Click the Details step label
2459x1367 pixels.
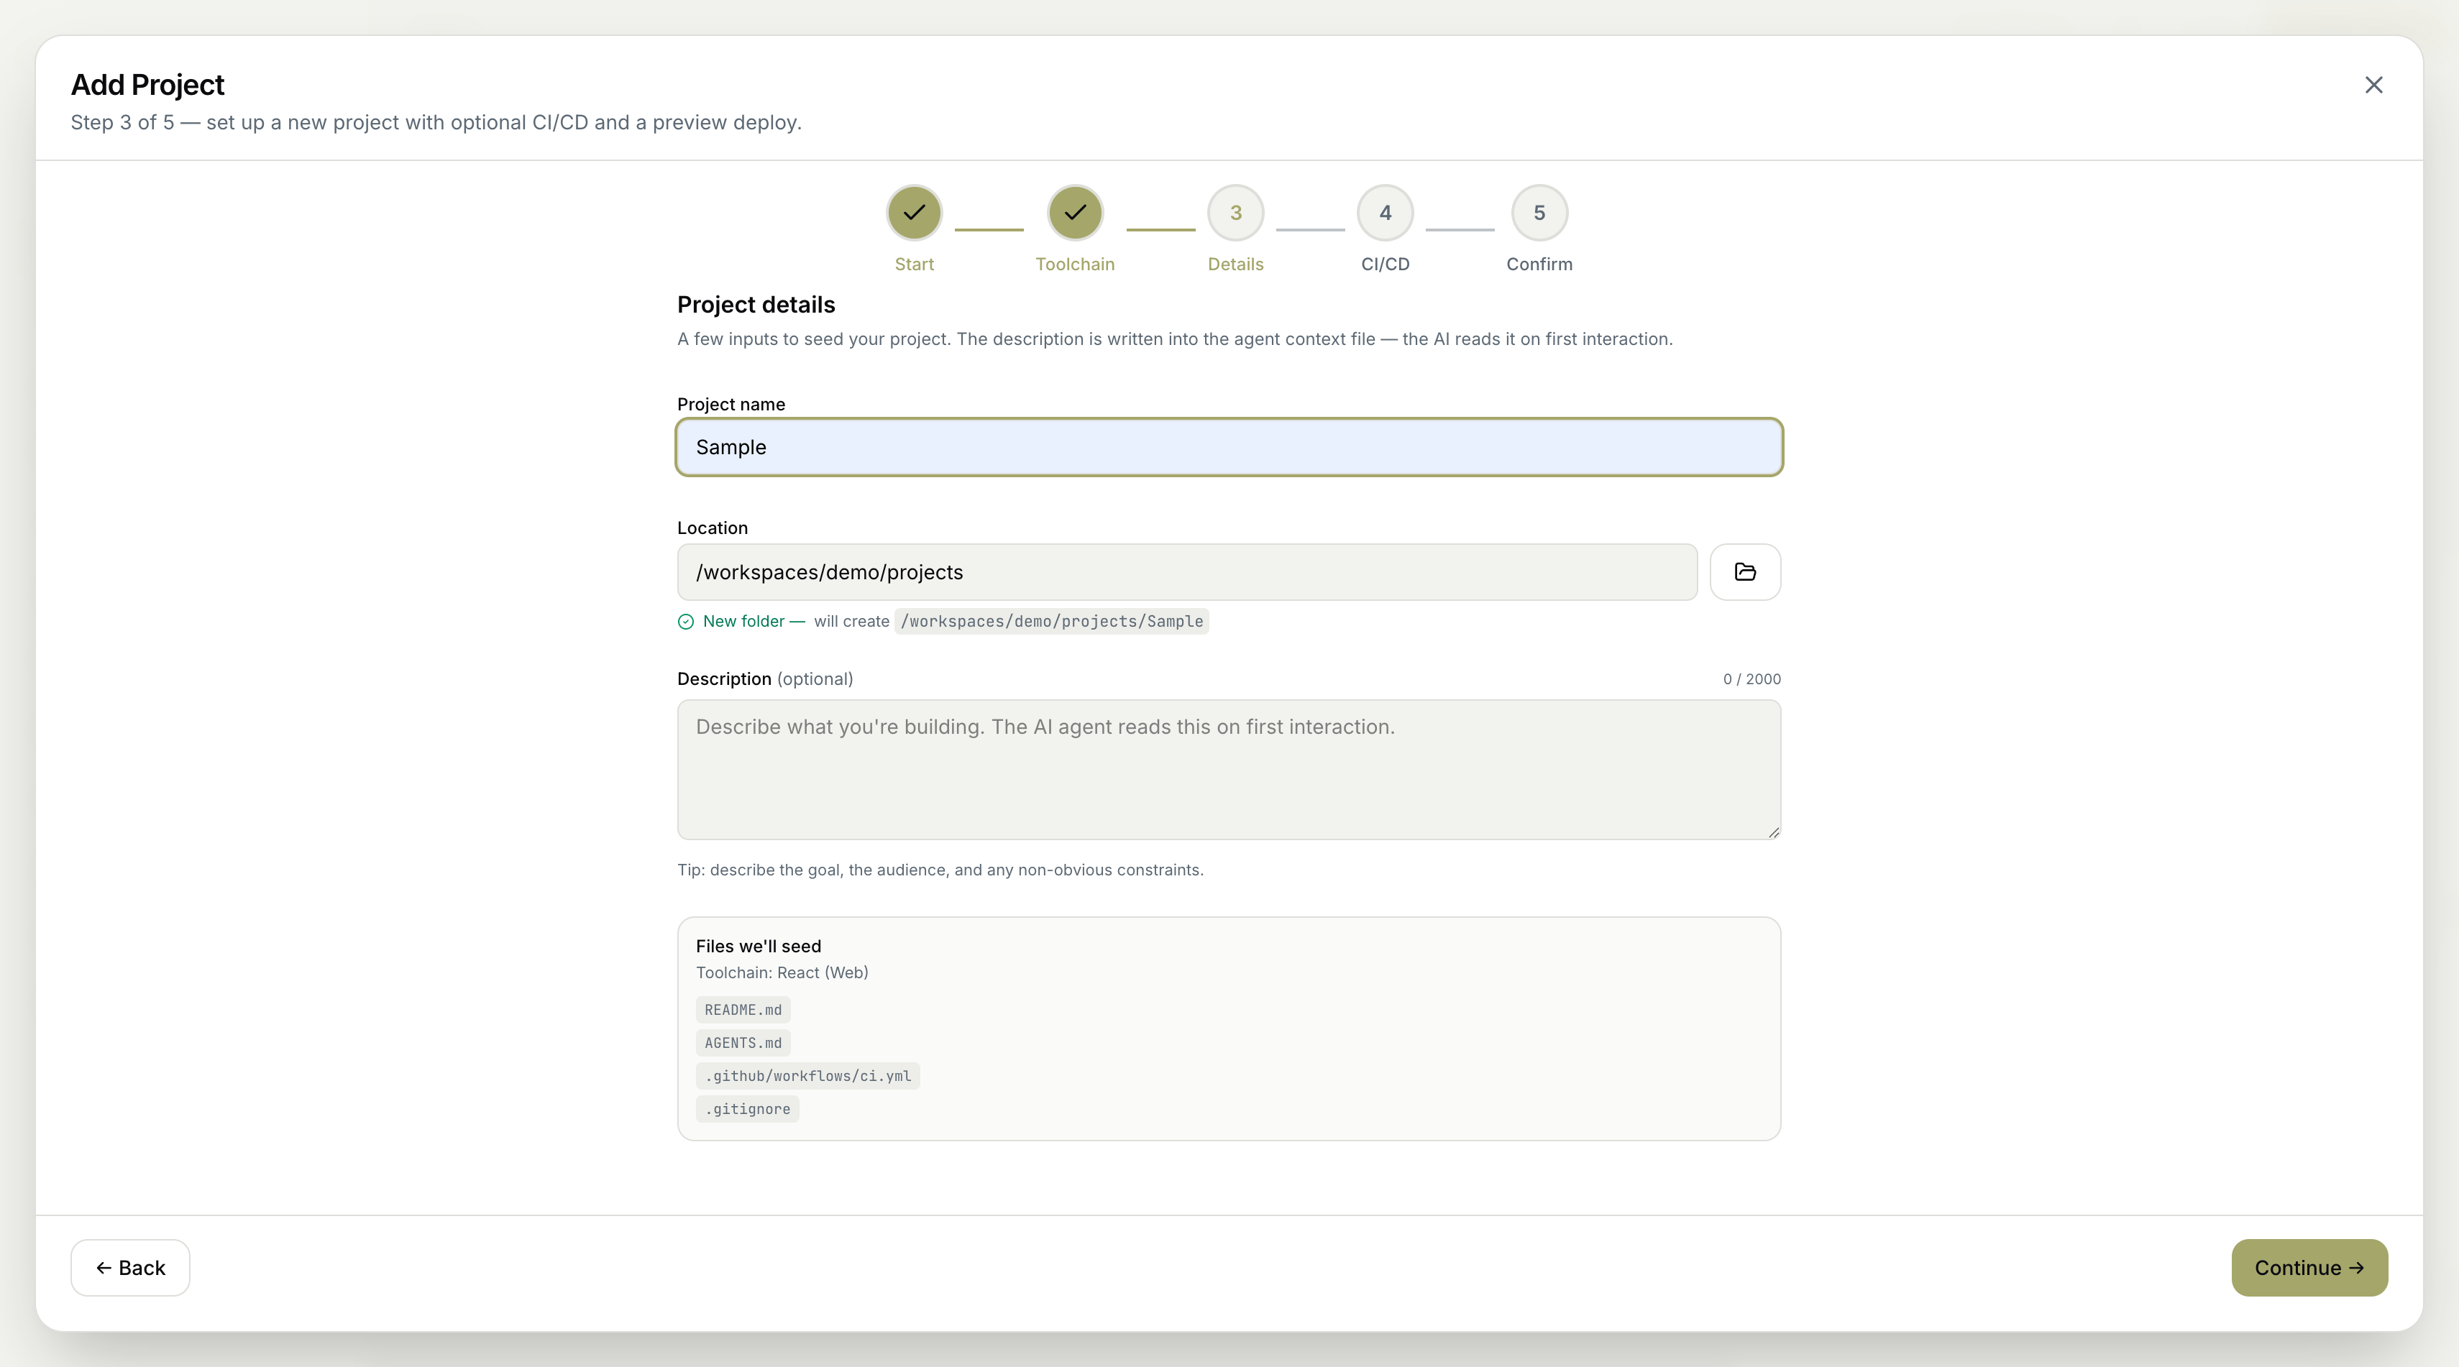coord(1235,264)
